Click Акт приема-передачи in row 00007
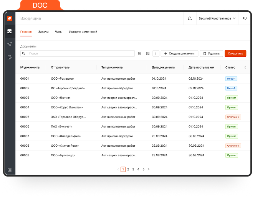The image size is (255, 198). (x=117, y=136)
